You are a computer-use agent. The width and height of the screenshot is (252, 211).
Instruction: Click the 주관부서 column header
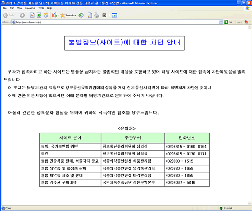click(x=133, y=138)
